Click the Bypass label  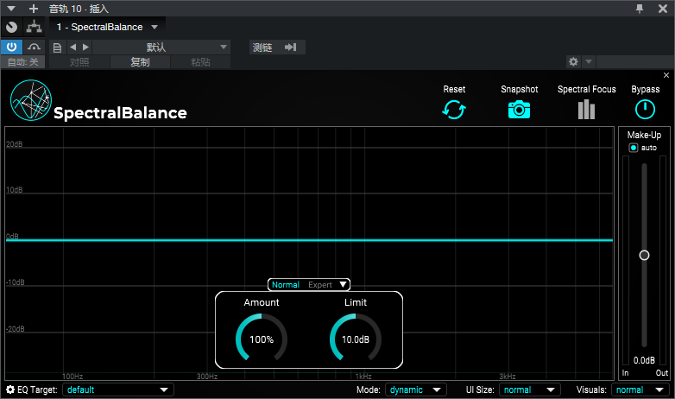(646, 89)
